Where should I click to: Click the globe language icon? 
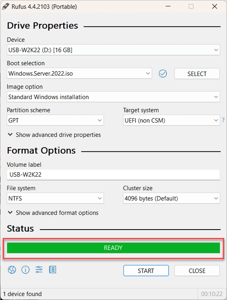tap(12, 270)
